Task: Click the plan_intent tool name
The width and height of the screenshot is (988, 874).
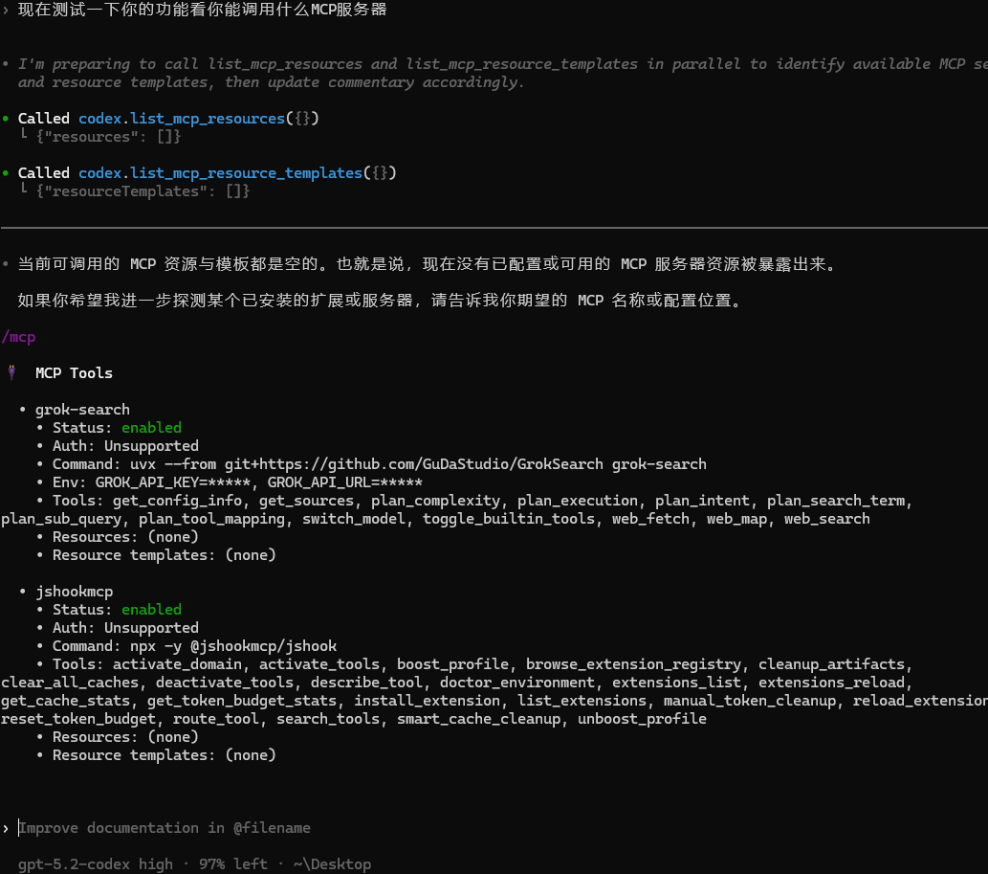Action: tap(702, 501)
